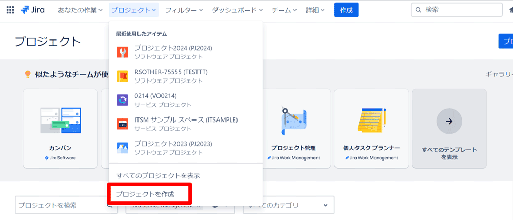This screenshot has height=220, width=513.
Task: Click the purple icon of 0214 project
Action: tap(123, 100)
